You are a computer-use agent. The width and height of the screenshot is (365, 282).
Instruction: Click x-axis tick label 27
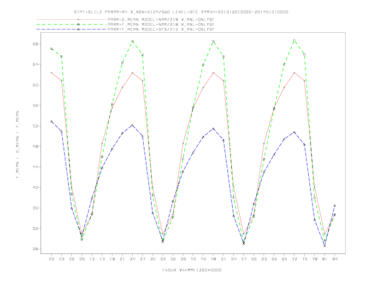142,259
